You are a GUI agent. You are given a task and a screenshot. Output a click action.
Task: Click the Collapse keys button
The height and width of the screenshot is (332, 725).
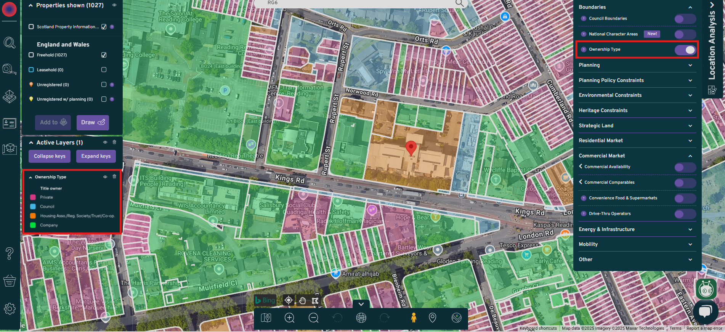[x=50, y=156]
